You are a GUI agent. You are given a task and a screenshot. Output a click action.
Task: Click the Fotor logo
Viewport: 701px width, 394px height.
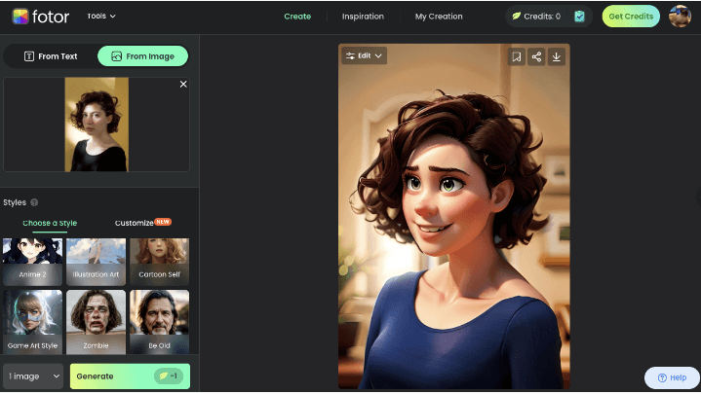(x=40, y=16)
